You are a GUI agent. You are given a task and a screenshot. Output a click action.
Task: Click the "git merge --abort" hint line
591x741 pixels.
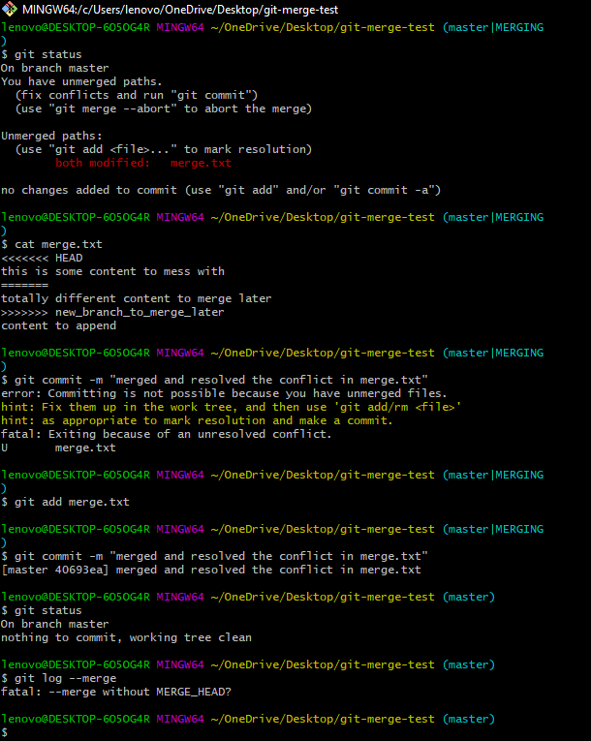click(x=164, y=108)
